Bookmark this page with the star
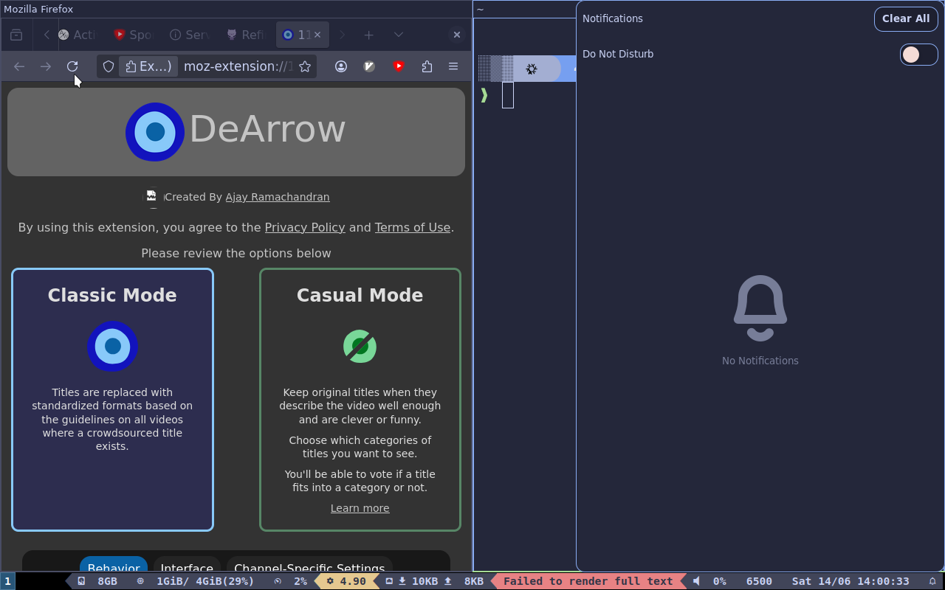The width and height of the screenshot is (945, 590). (x=305, y=66)
